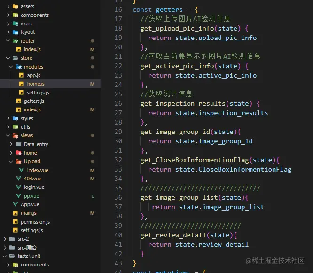This screenshot has width=313, height=273.
Task: Click the styles folder icon
Action: [16, 118]
